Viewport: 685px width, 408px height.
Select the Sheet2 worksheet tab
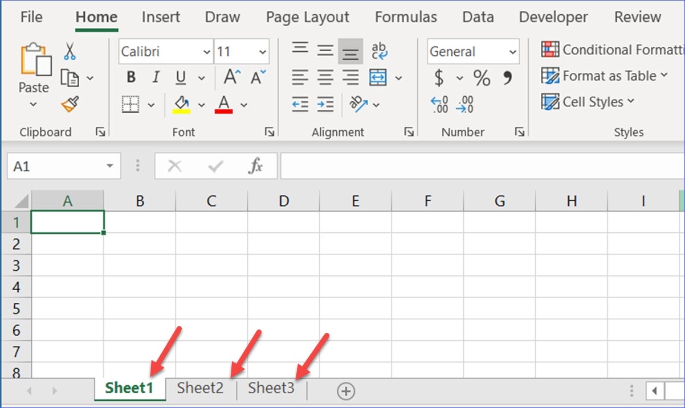pos(200,388)
